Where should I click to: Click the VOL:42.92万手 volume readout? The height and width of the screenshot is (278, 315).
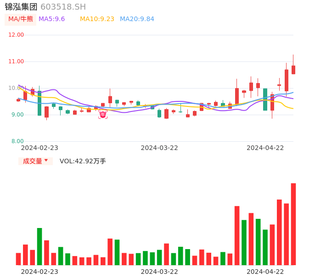pyautogui.click(x=83, y=161)
